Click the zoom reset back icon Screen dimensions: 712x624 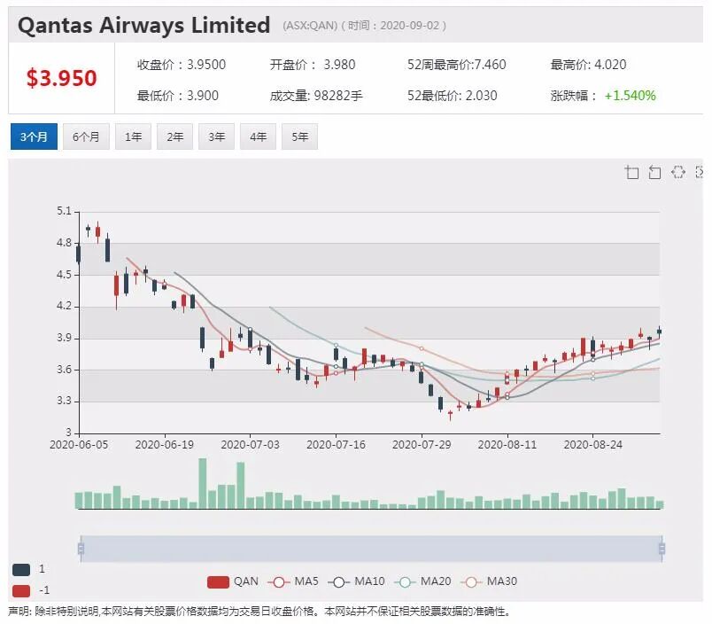coord(654,172)
